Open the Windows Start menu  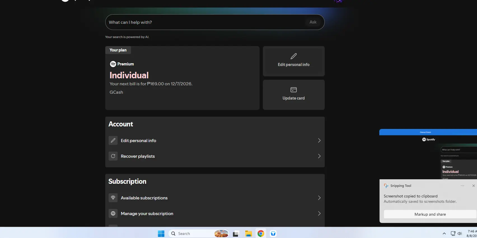tap(161, 234)
